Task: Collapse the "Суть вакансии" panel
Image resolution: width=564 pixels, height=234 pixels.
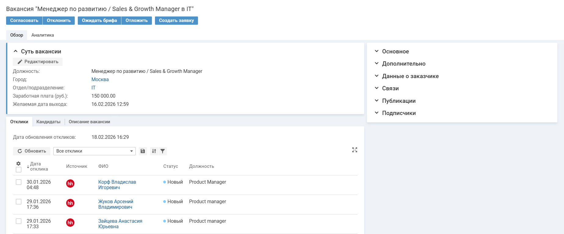Action: (x=16, y=51)
